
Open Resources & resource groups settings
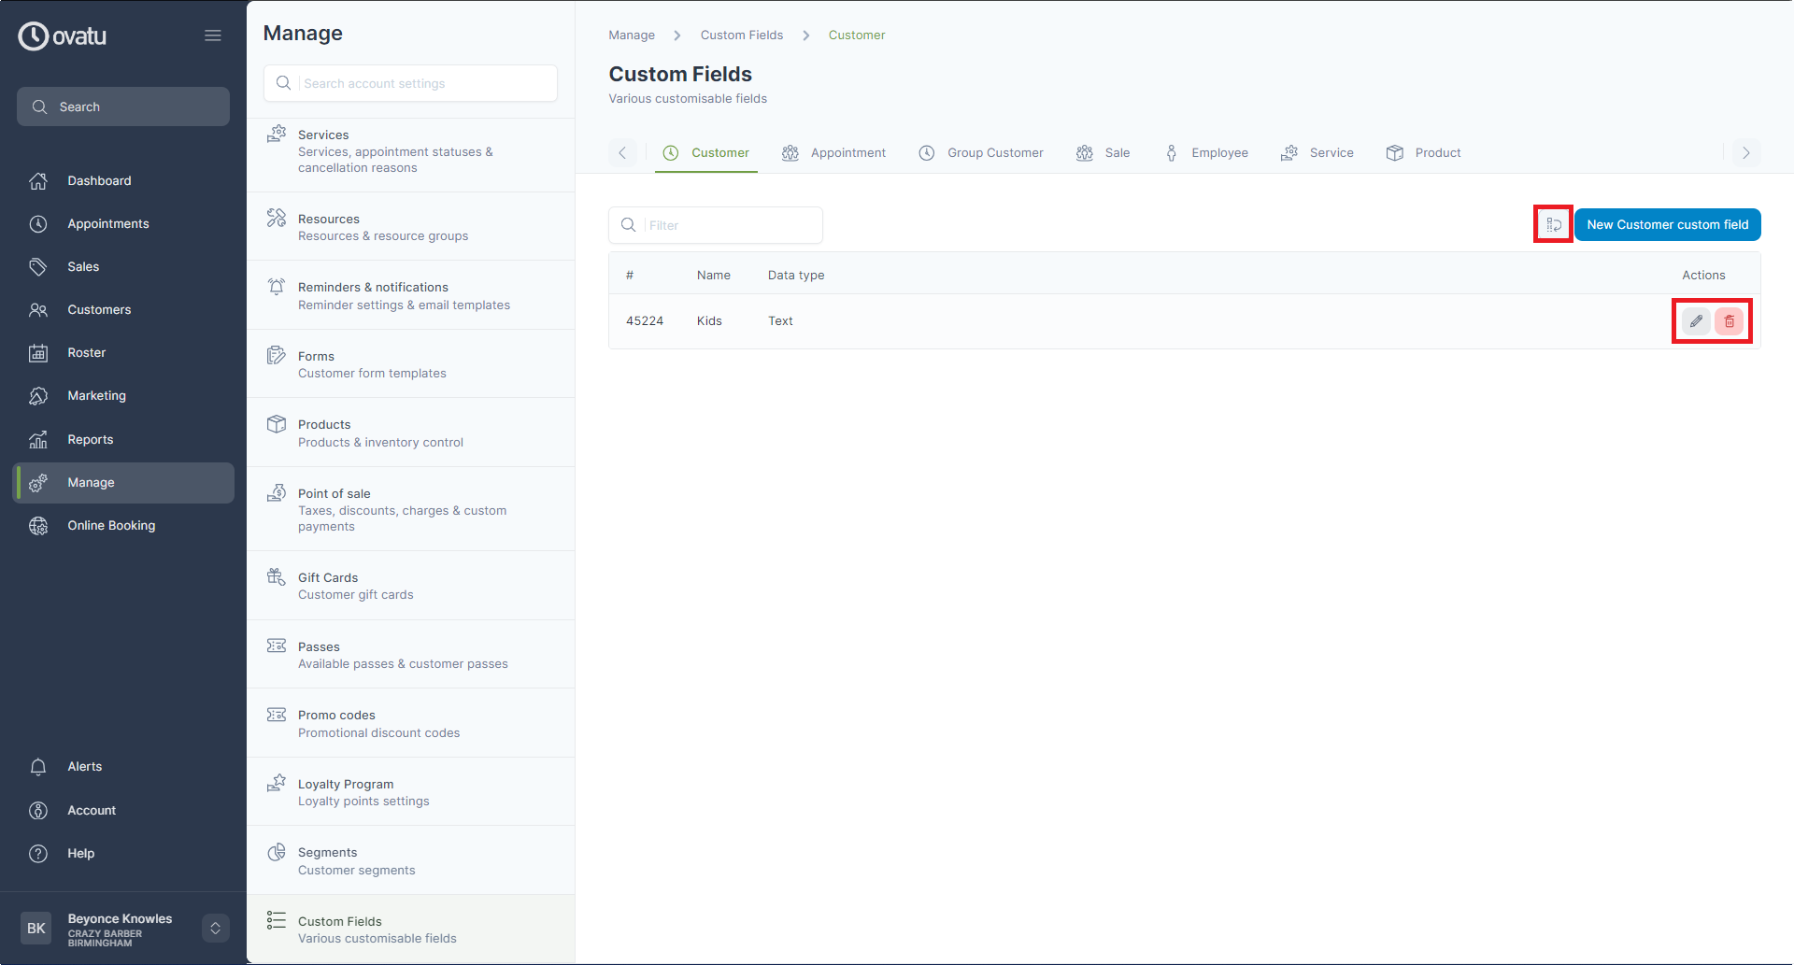point(410,227)
